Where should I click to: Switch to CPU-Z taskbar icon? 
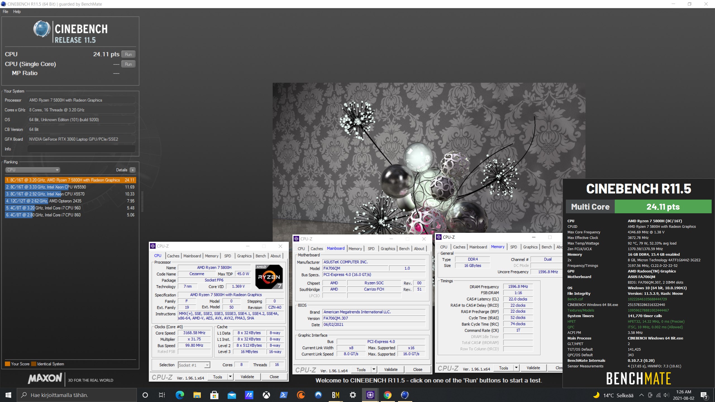click(370, 395)
